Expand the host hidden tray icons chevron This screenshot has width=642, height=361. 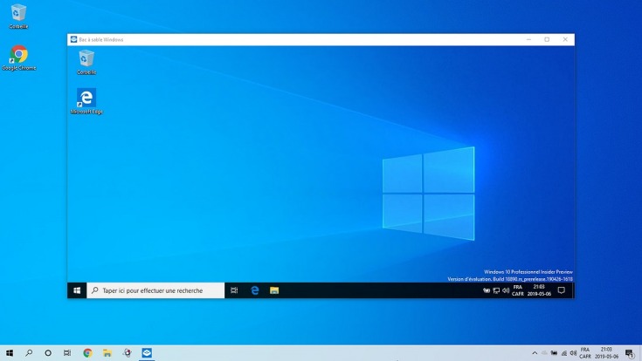pos(535,353)
